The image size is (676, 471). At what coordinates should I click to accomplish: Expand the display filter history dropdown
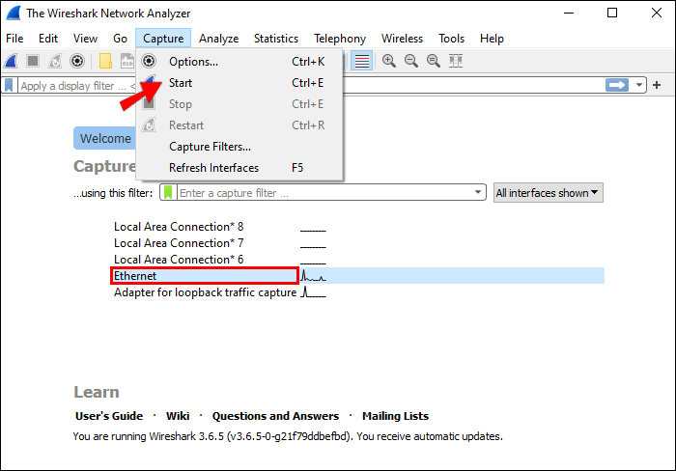click(x=639, y=85)
